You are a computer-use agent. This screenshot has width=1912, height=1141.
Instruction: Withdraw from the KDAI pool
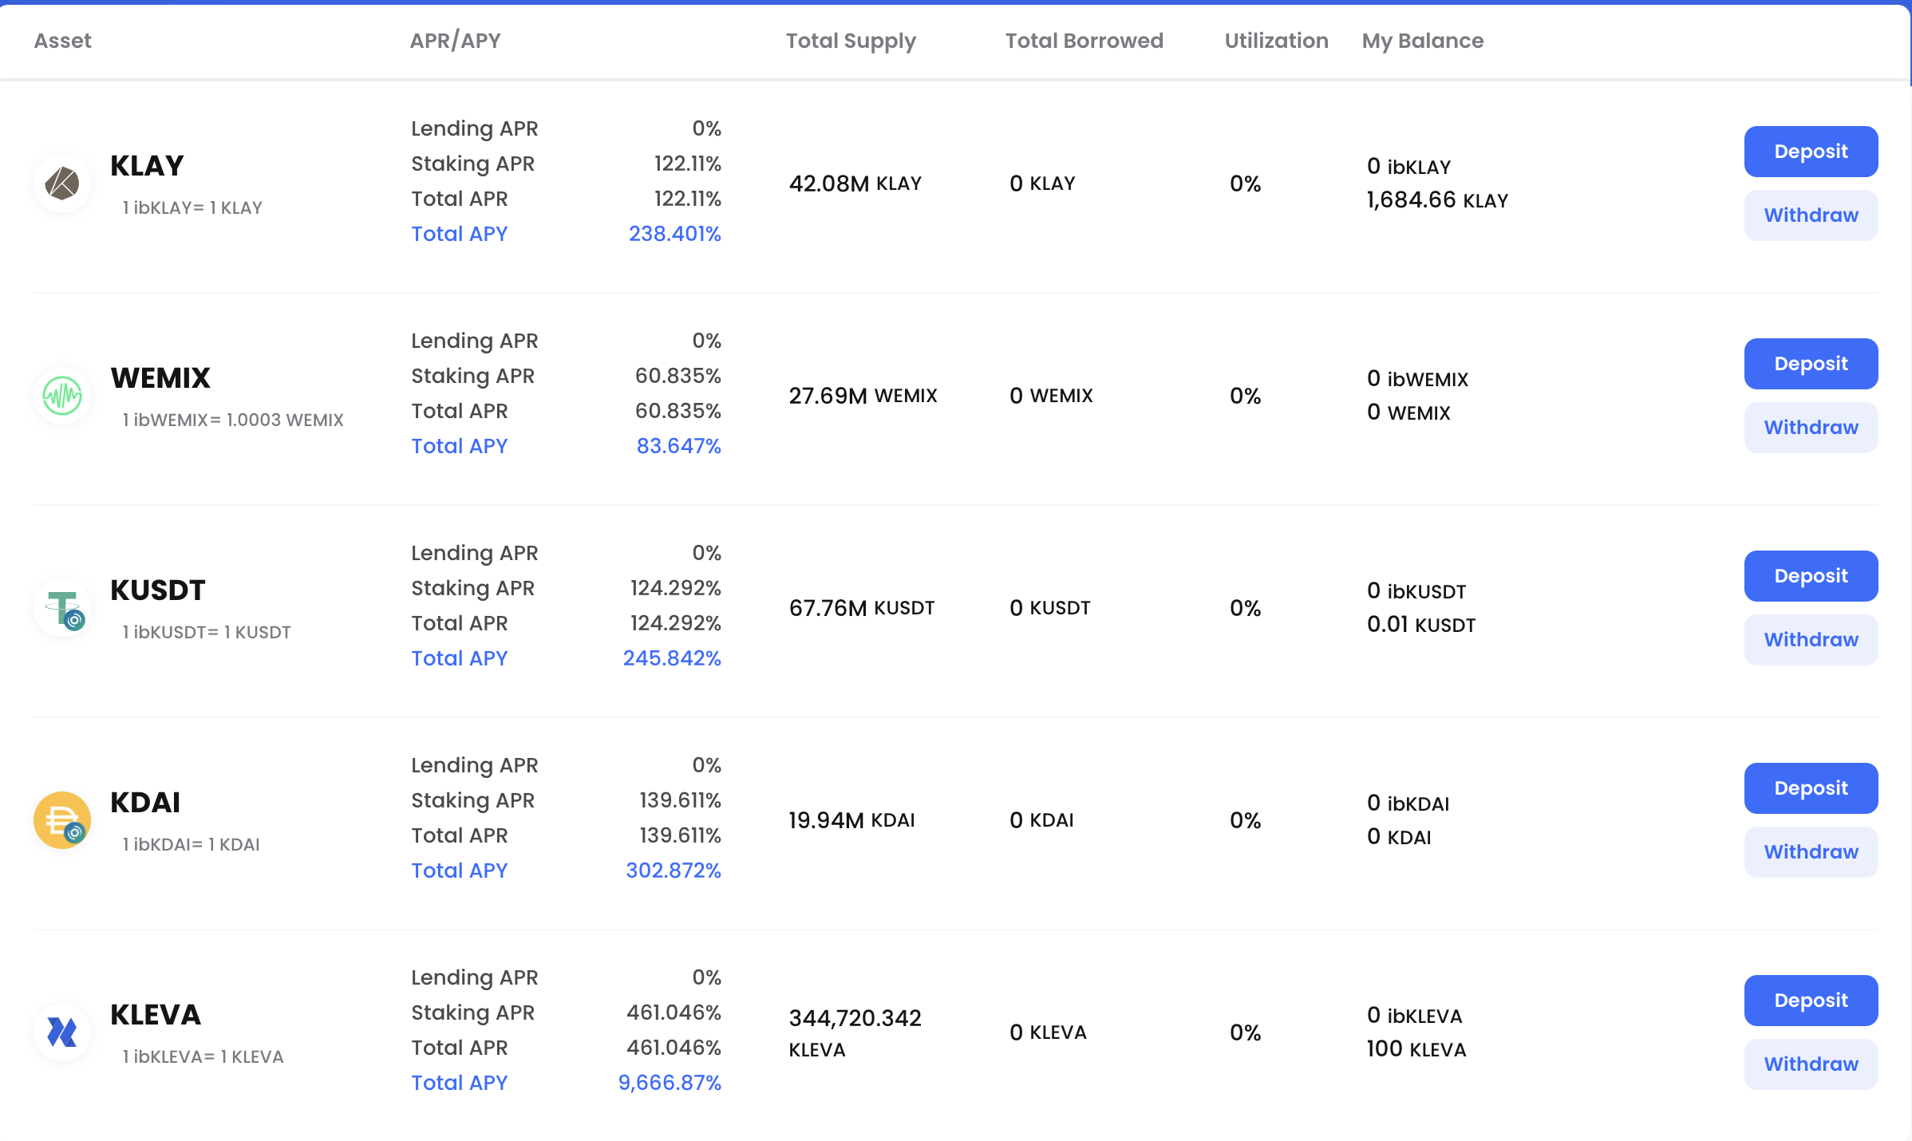click(1811, 852)
